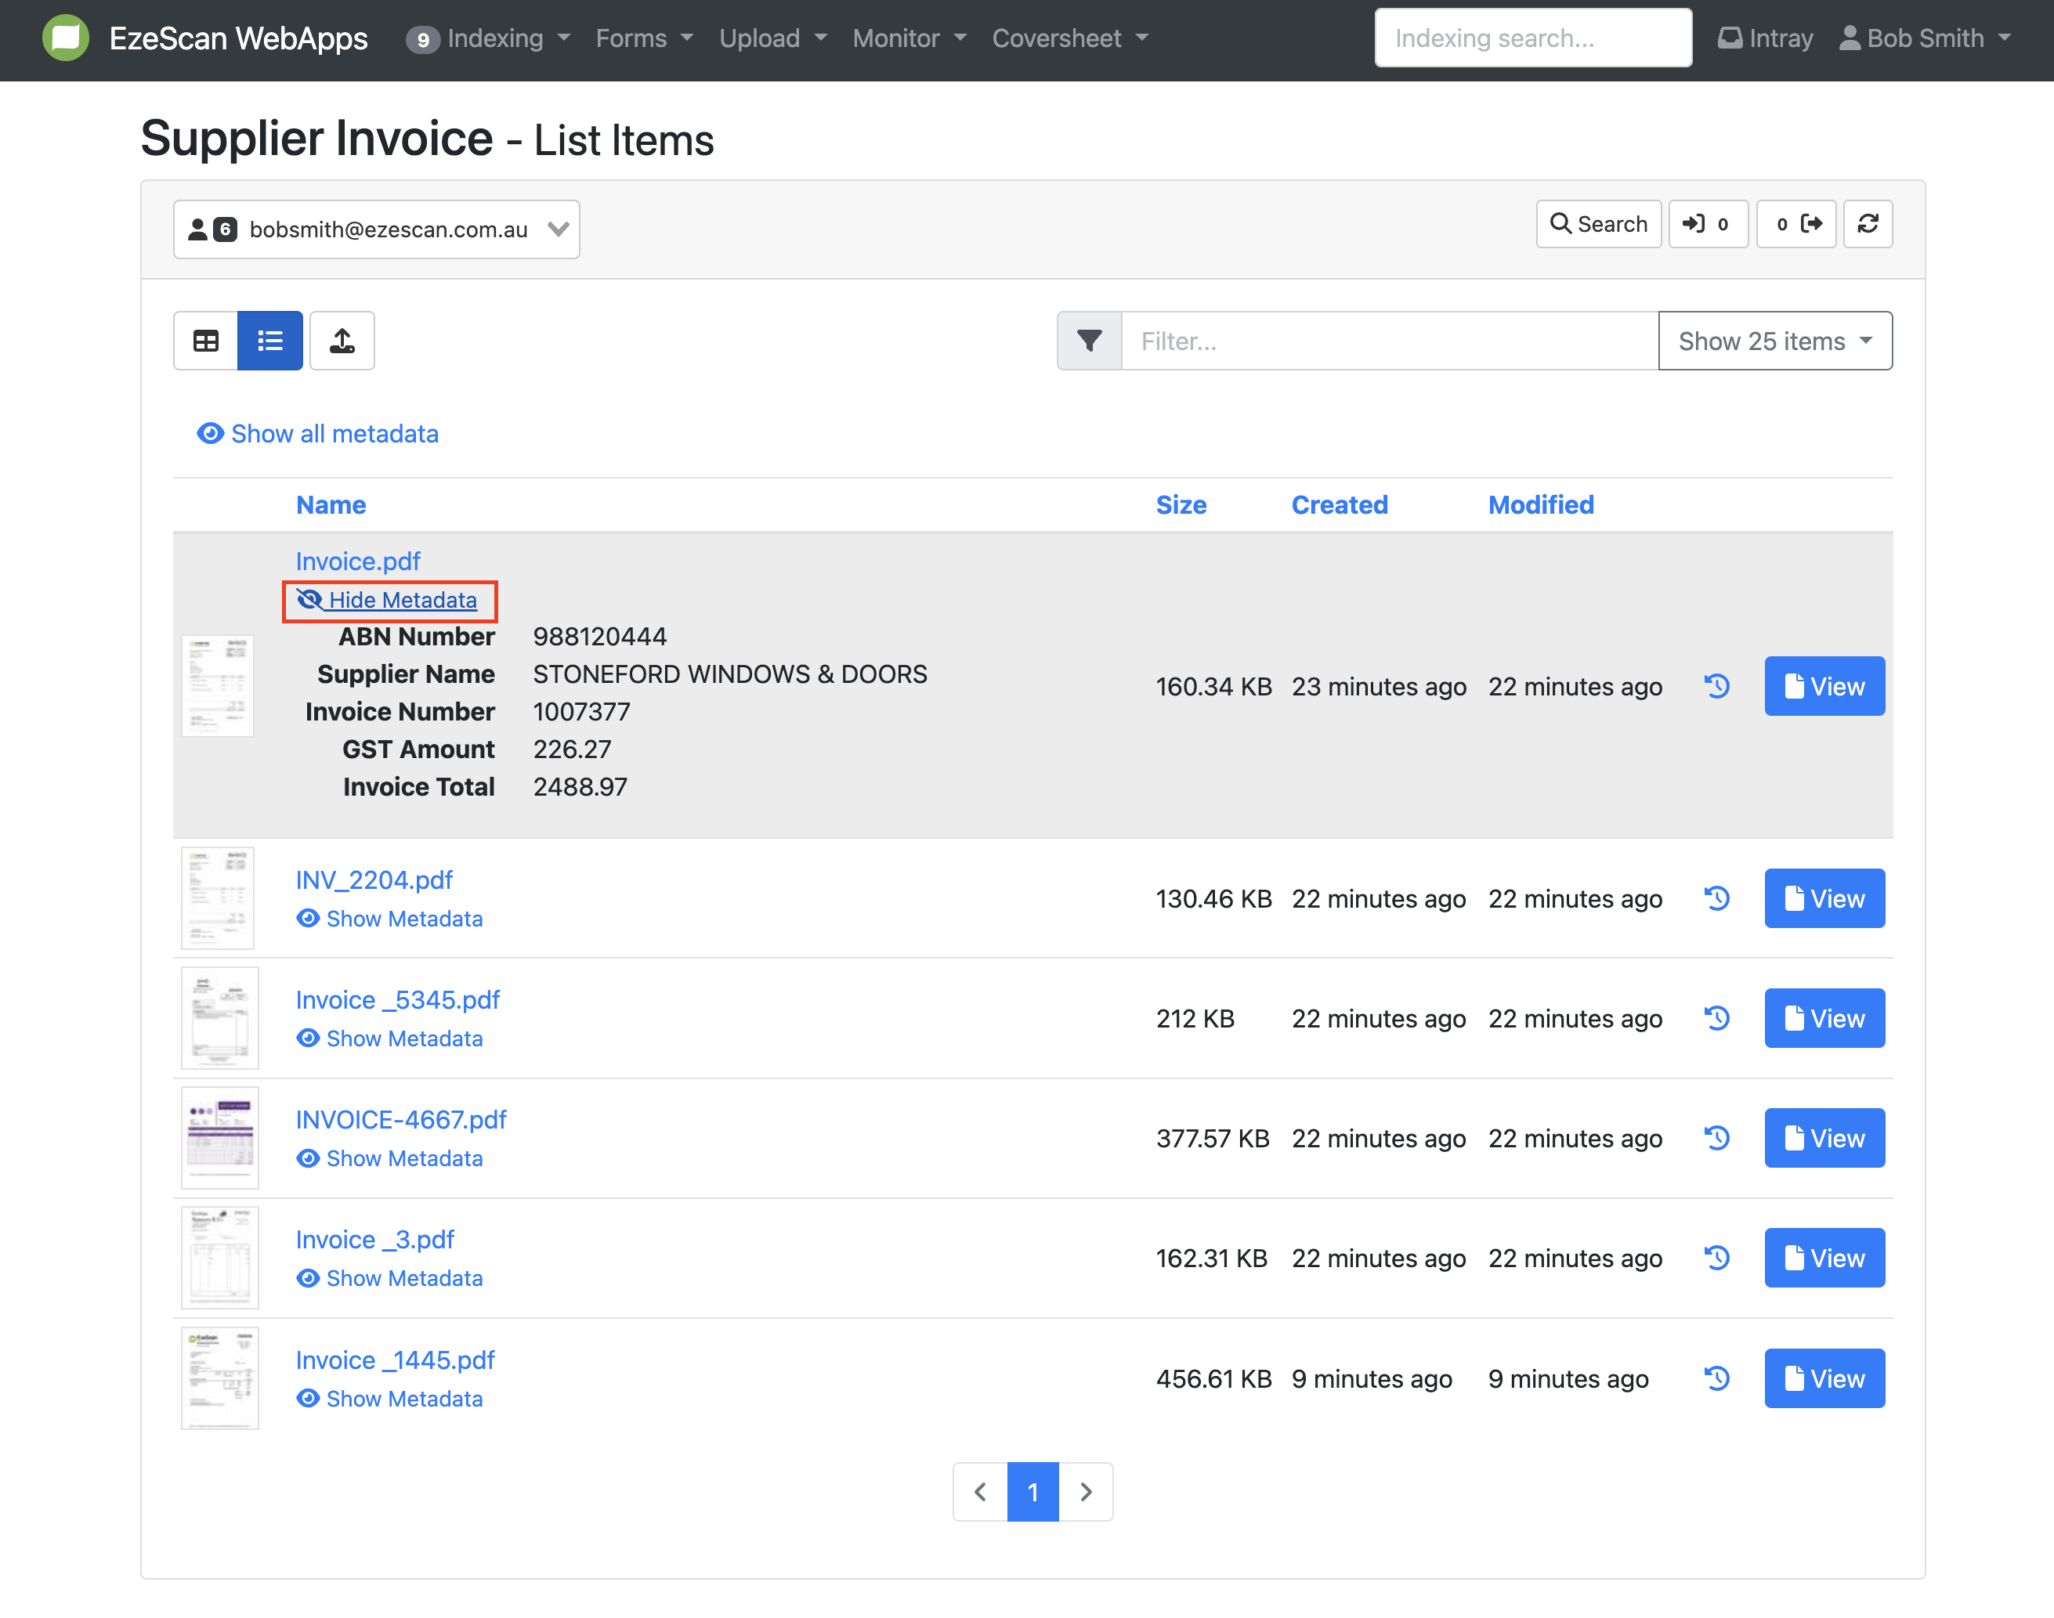
Task: Click the Invoice _3.pdf thumbnail
Action: tap(220, 1258)
